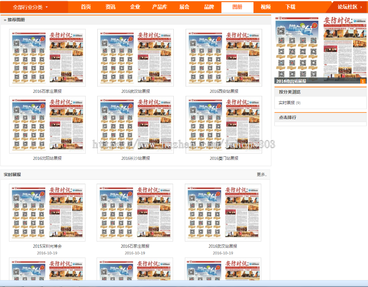
Task: Click the 更多.. link in 实时展报
Action: coord(262,175)
